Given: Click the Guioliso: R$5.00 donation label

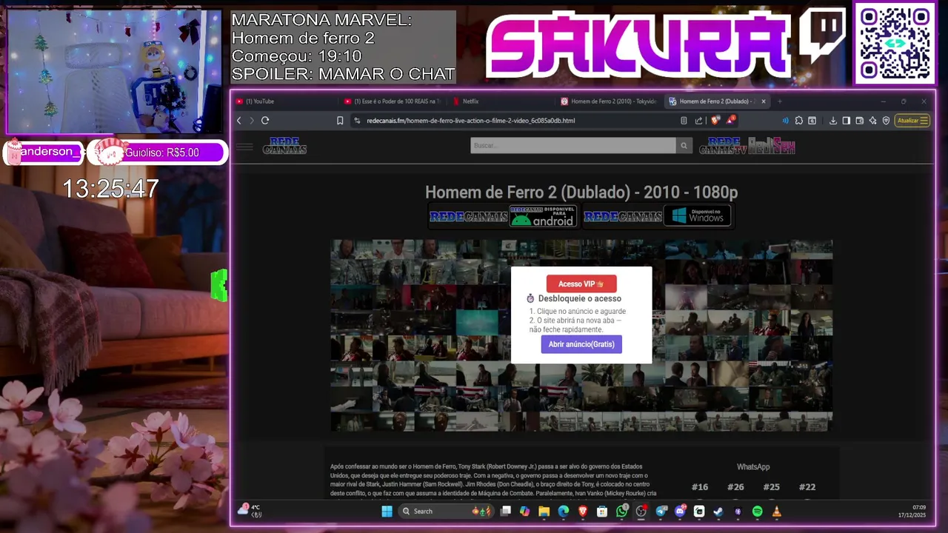Looking at the screenshot, I should (x=162, y=152).
